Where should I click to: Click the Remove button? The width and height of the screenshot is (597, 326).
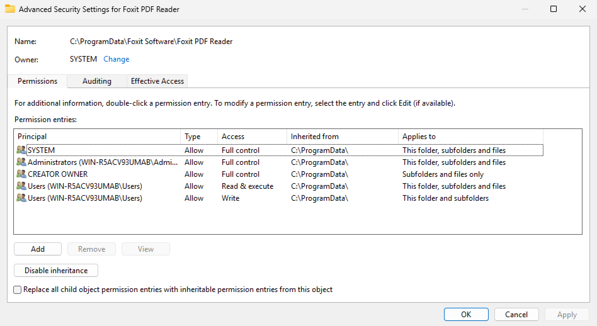tap(92, 249)
